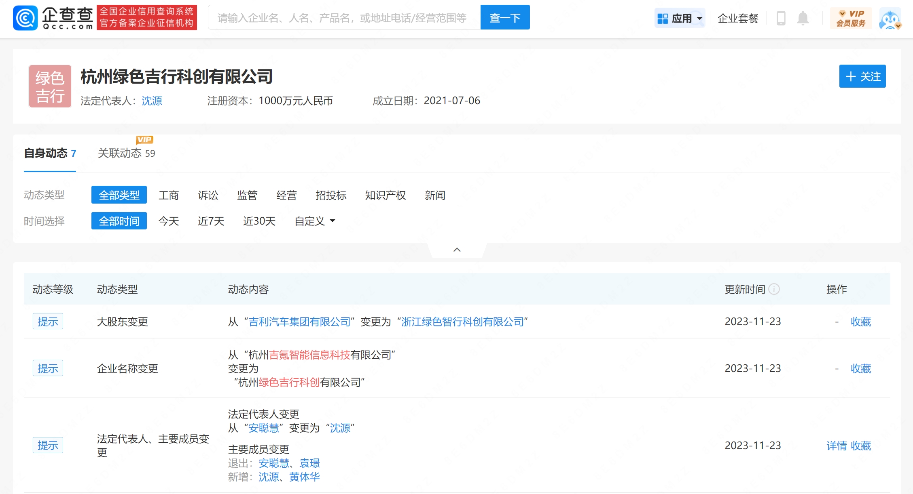Open the 企业套餐 link

pos(738,18)
